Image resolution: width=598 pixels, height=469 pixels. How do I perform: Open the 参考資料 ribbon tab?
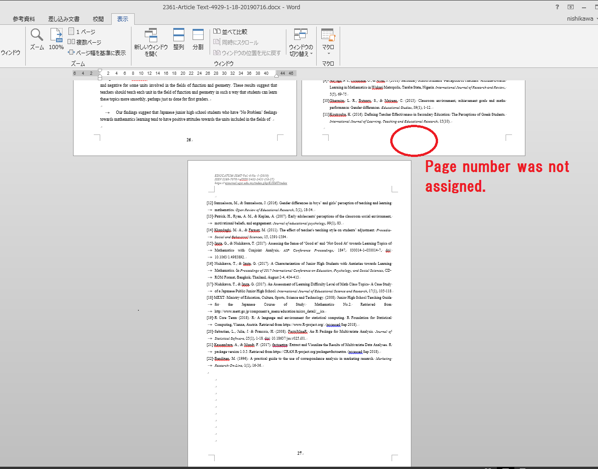click(24, 19)
